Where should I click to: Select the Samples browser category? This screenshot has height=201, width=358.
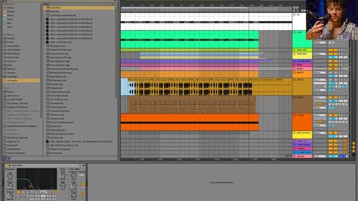pos(11,69)
